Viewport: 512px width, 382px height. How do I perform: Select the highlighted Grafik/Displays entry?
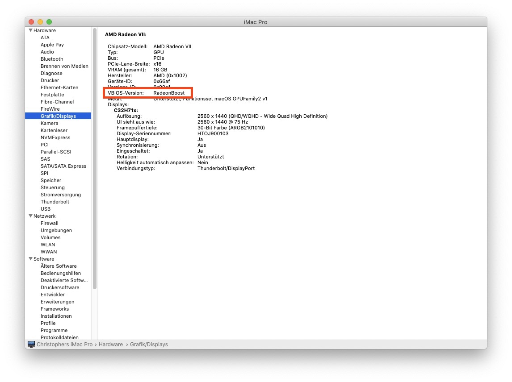coord(58,116)
